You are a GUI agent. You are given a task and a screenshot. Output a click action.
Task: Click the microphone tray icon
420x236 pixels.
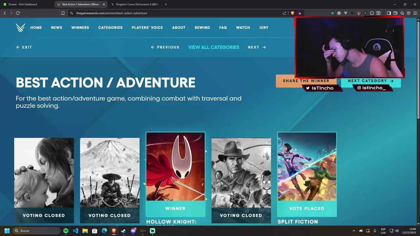[375, 231]
